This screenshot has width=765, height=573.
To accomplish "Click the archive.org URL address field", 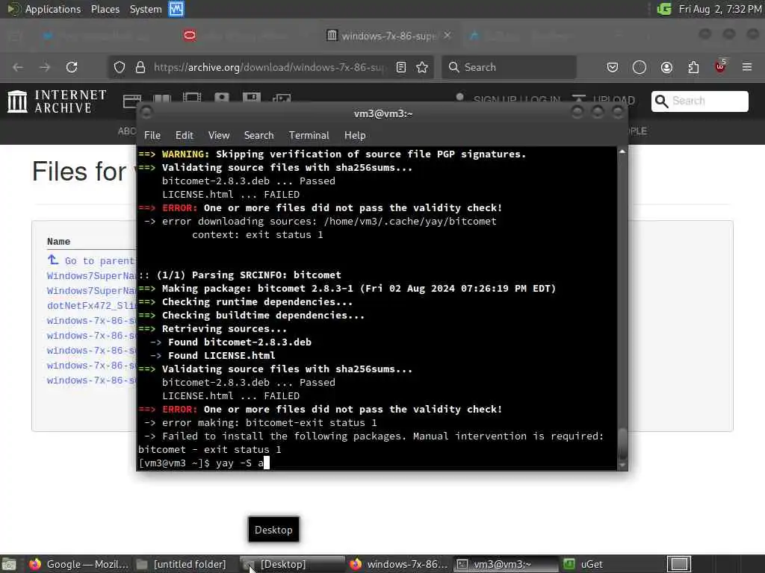I will click(x=269, y=67).
